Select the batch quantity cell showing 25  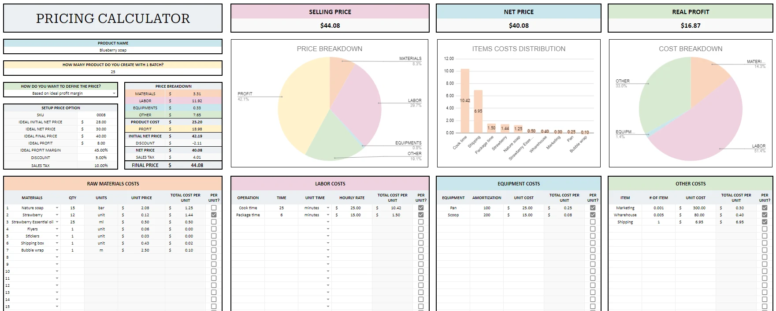tap(113, 71)
